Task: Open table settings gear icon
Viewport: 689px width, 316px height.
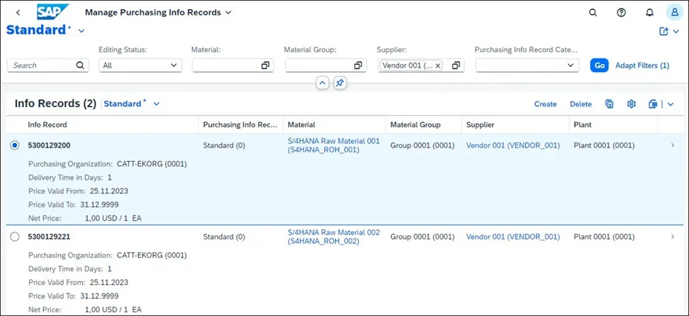Action: (x=632, y=104)
